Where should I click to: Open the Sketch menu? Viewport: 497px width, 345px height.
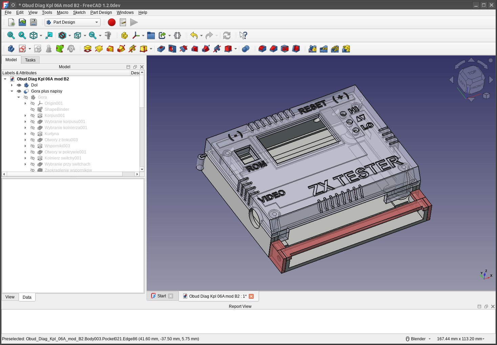coord(79,13)
